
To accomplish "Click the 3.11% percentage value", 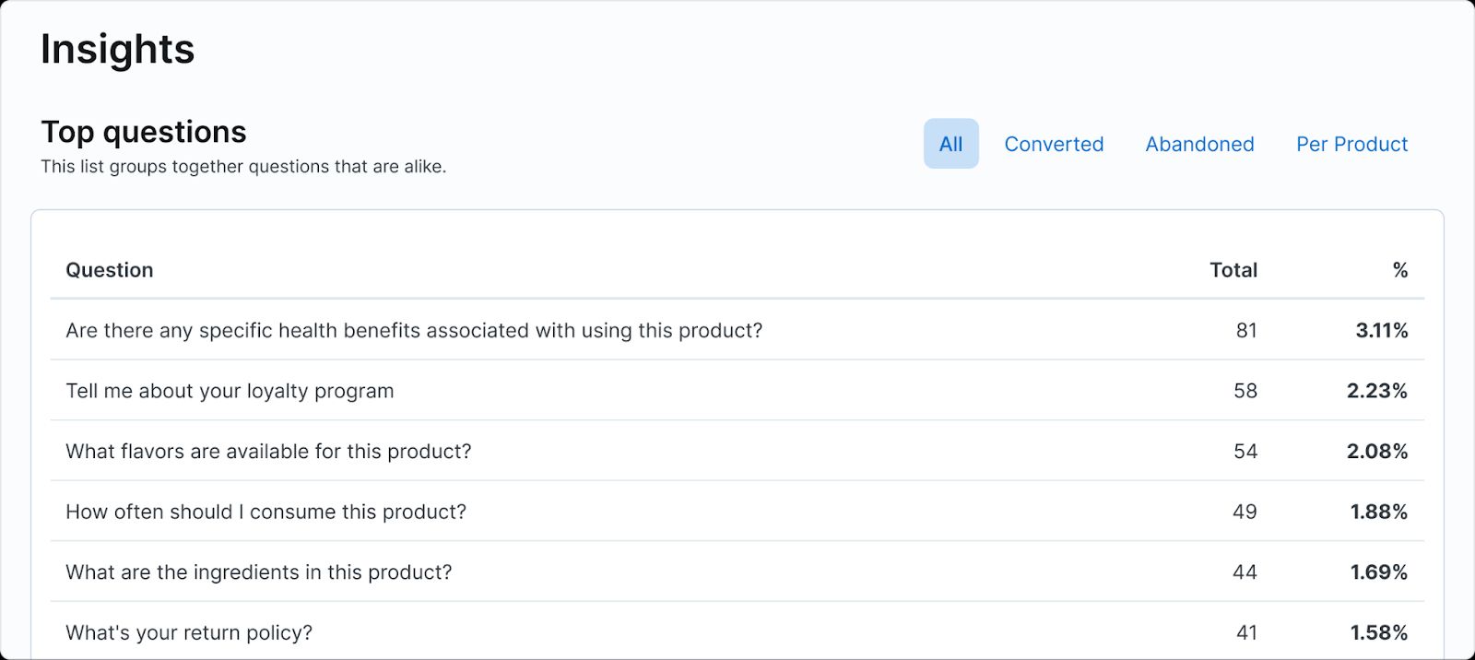I will pos(1381,330).
